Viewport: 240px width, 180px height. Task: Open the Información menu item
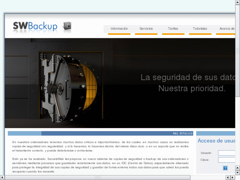pyautogui.click(x=119, y=29)
